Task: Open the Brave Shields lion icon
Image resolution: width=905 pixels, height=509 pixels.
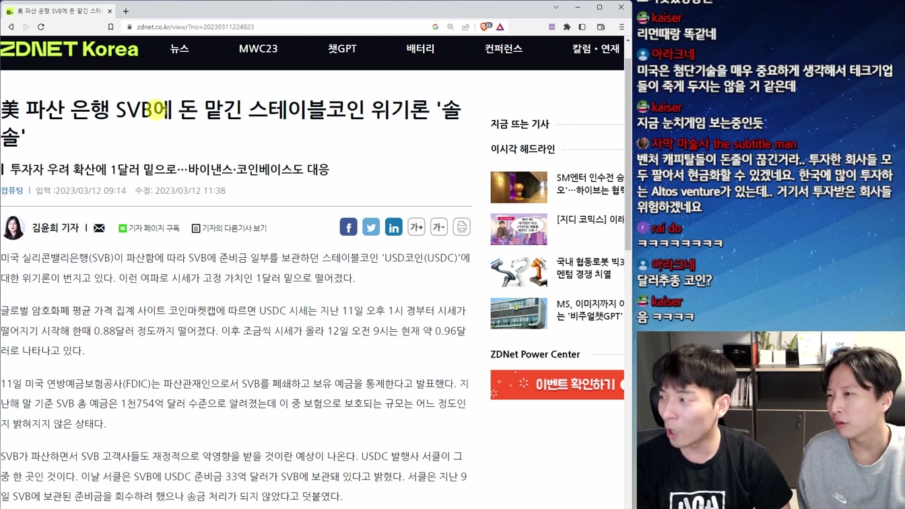Action: click(485, 27)
